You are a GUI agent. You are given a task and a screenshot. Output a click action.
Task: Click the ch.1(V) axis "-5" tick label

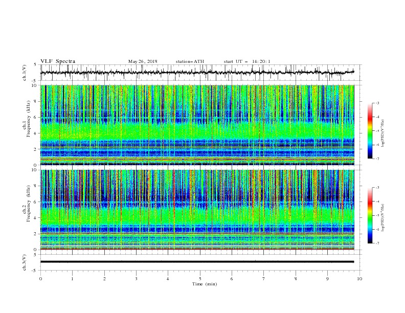coord(35,80)
